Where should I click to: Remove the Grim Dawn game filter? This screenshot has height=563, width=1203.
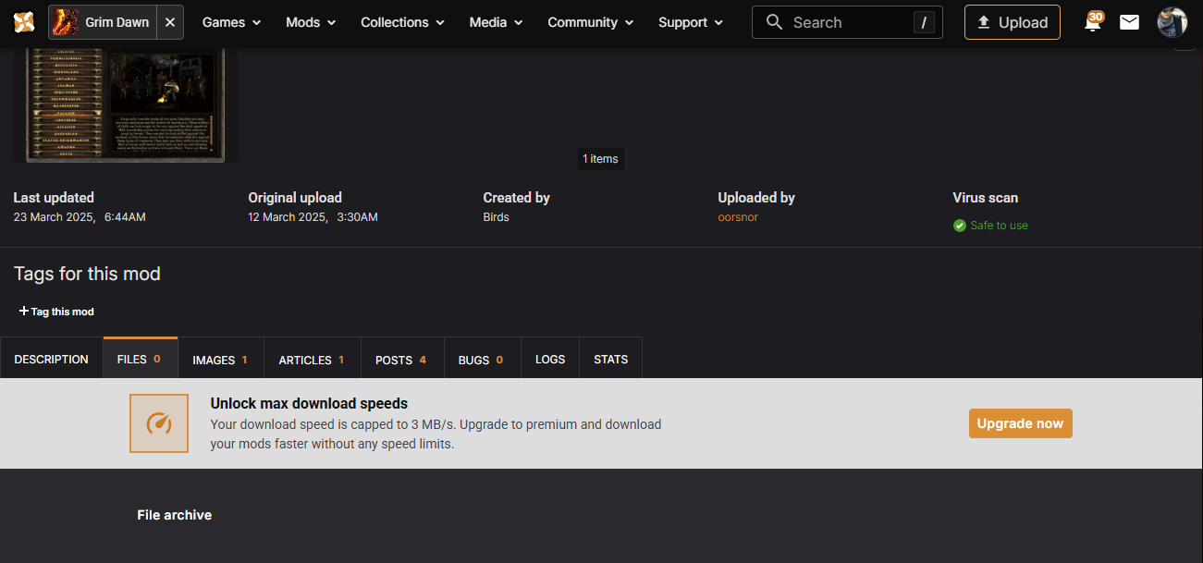[170, 22]
